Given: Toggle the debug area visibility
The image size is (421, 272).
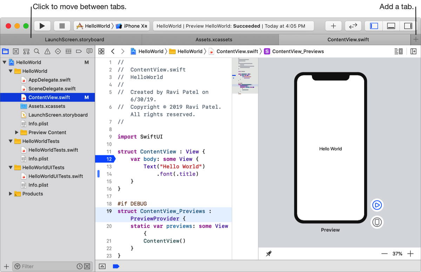Looking at the screenshot, I should pos(391,26).
